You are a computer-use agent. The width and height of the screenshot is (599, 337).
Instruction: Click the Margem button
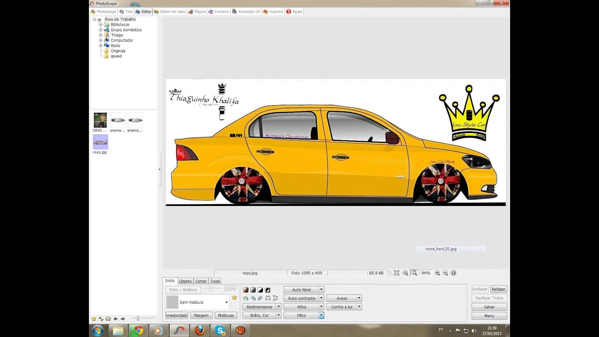click(201, 315)
